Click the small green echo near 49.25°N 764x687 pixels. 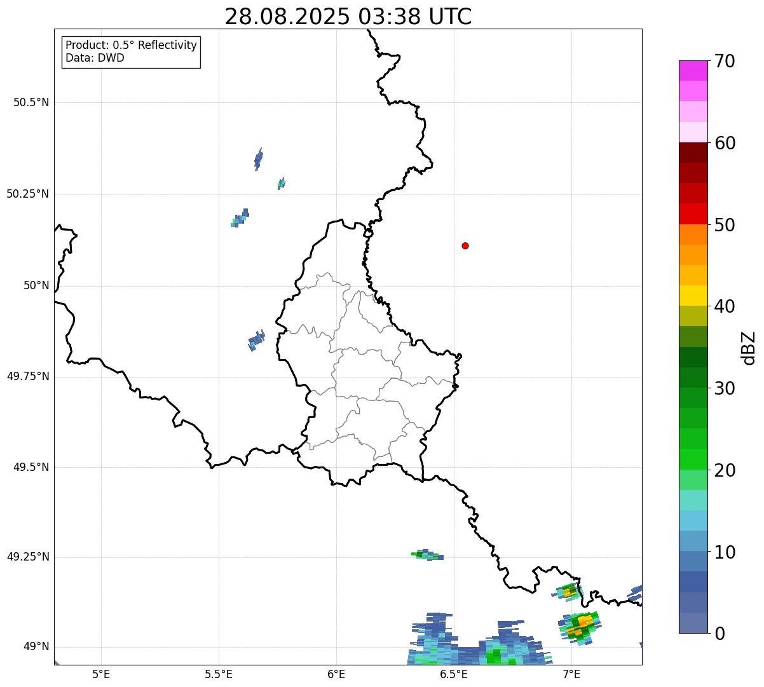pyautogui.click(x=426, y=555)
